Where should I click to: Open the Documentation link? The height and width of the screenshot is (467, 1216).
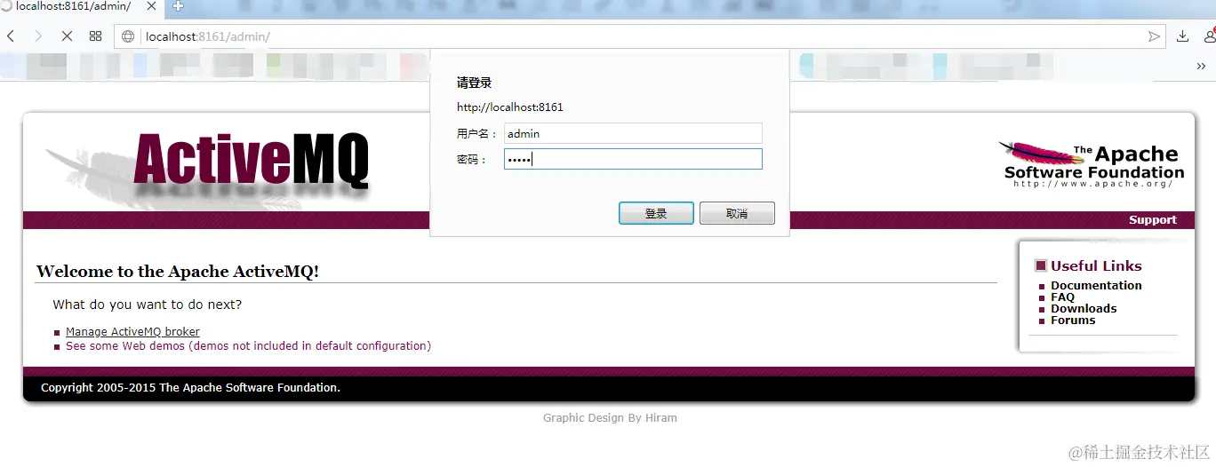(1096, 285)
